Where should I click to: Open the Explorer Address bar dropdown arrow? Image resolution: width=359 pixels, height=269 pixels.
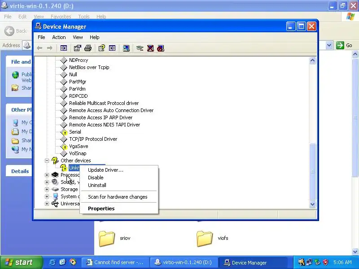[329, 45]
